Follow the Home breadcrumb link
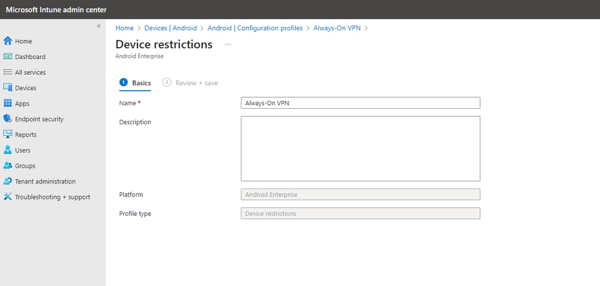Screen dimensions: 600x286 click(124, 28)
